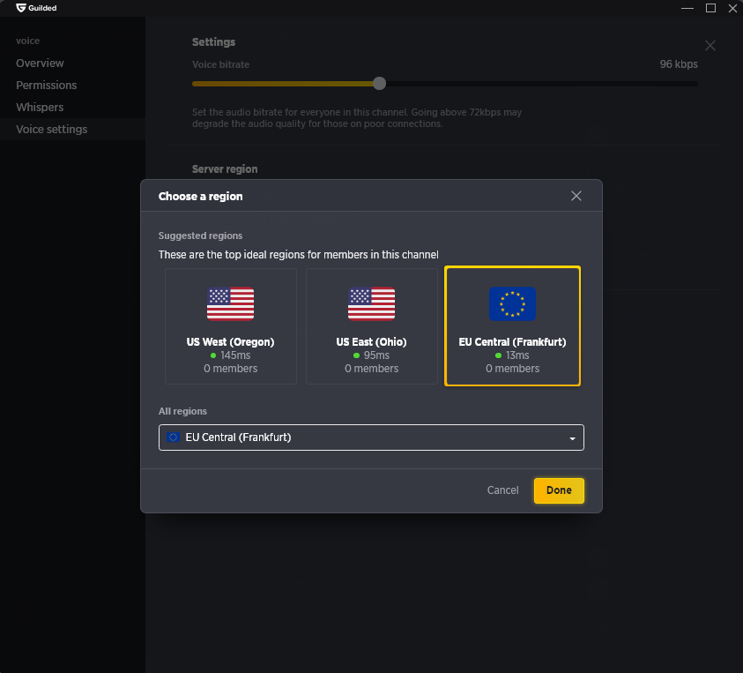Viewport: 743px width, 673px height.
Task: Click the EU flag icon in Frankfurt card
Action: pyautogui.click(x=512, y=303)
